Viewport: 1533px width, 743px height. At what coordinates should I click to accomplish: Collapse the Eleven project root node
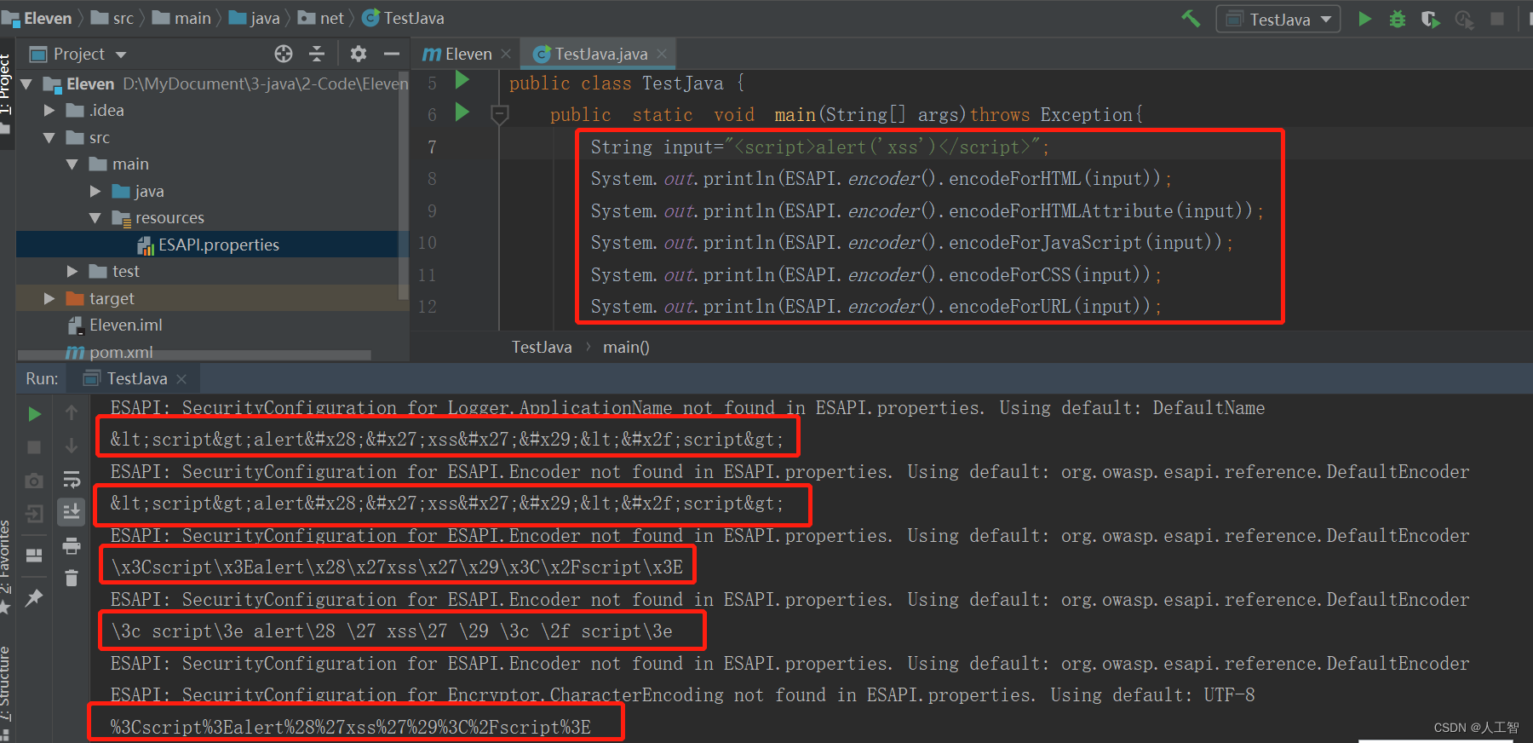[26, 84]
